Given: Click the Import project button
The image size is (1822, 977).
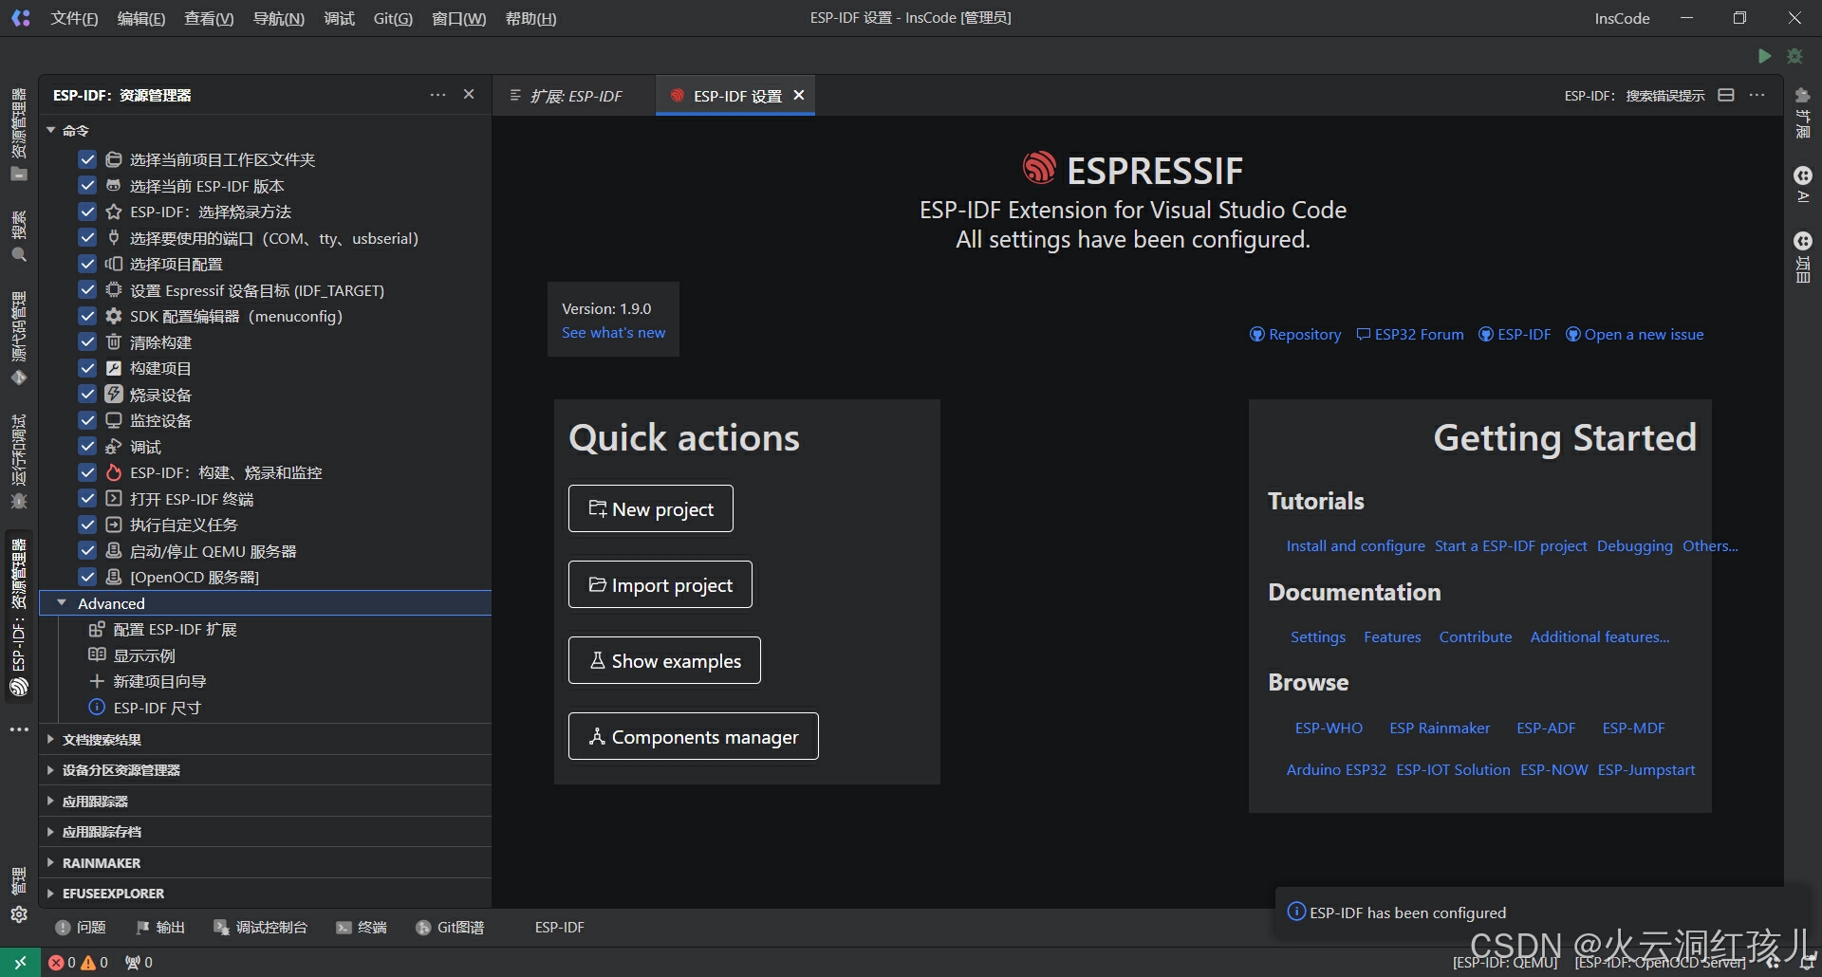Looking at the screenshot, I should pos(660,584).
